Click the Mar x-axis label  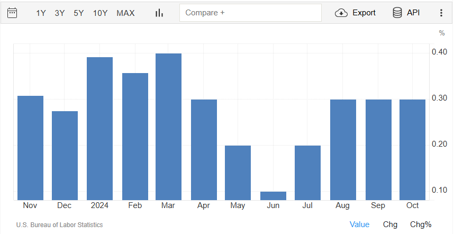168,205
